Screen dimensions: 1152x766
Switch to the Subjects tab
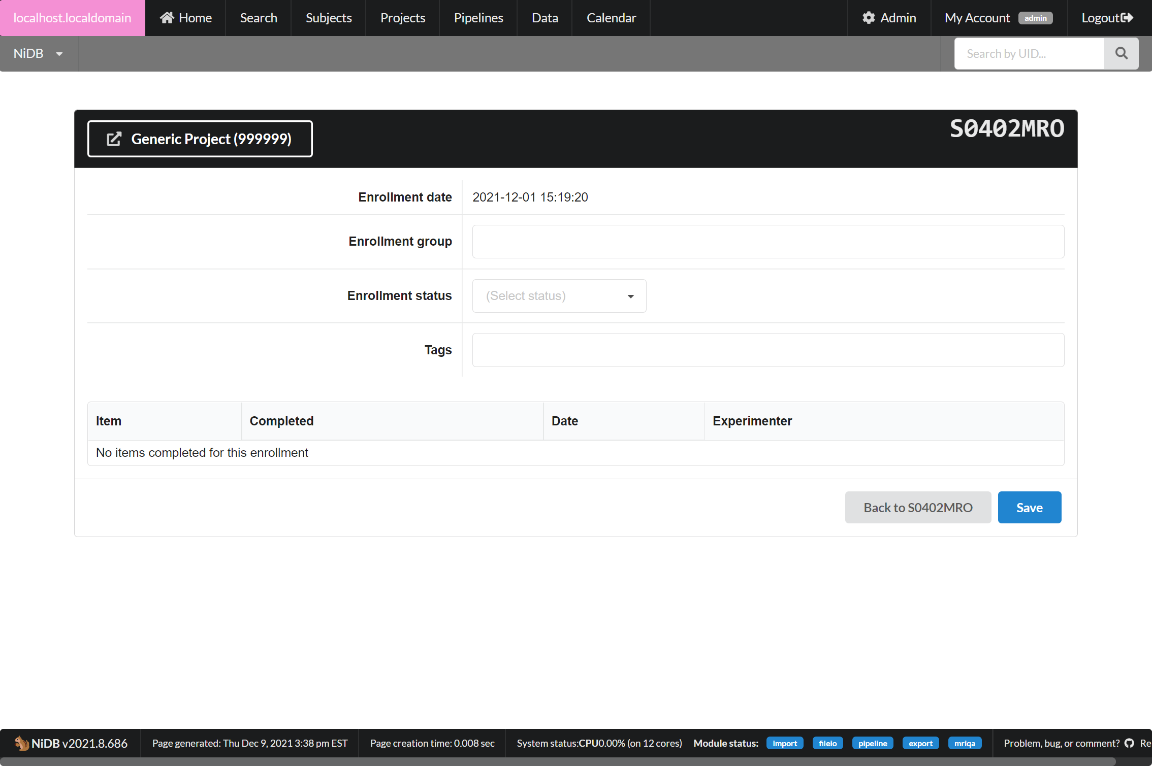coord(328,17)
